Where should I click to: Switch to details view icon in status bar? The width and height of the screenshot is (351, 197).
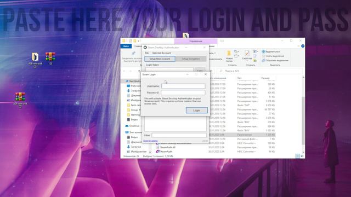point(297,156)
